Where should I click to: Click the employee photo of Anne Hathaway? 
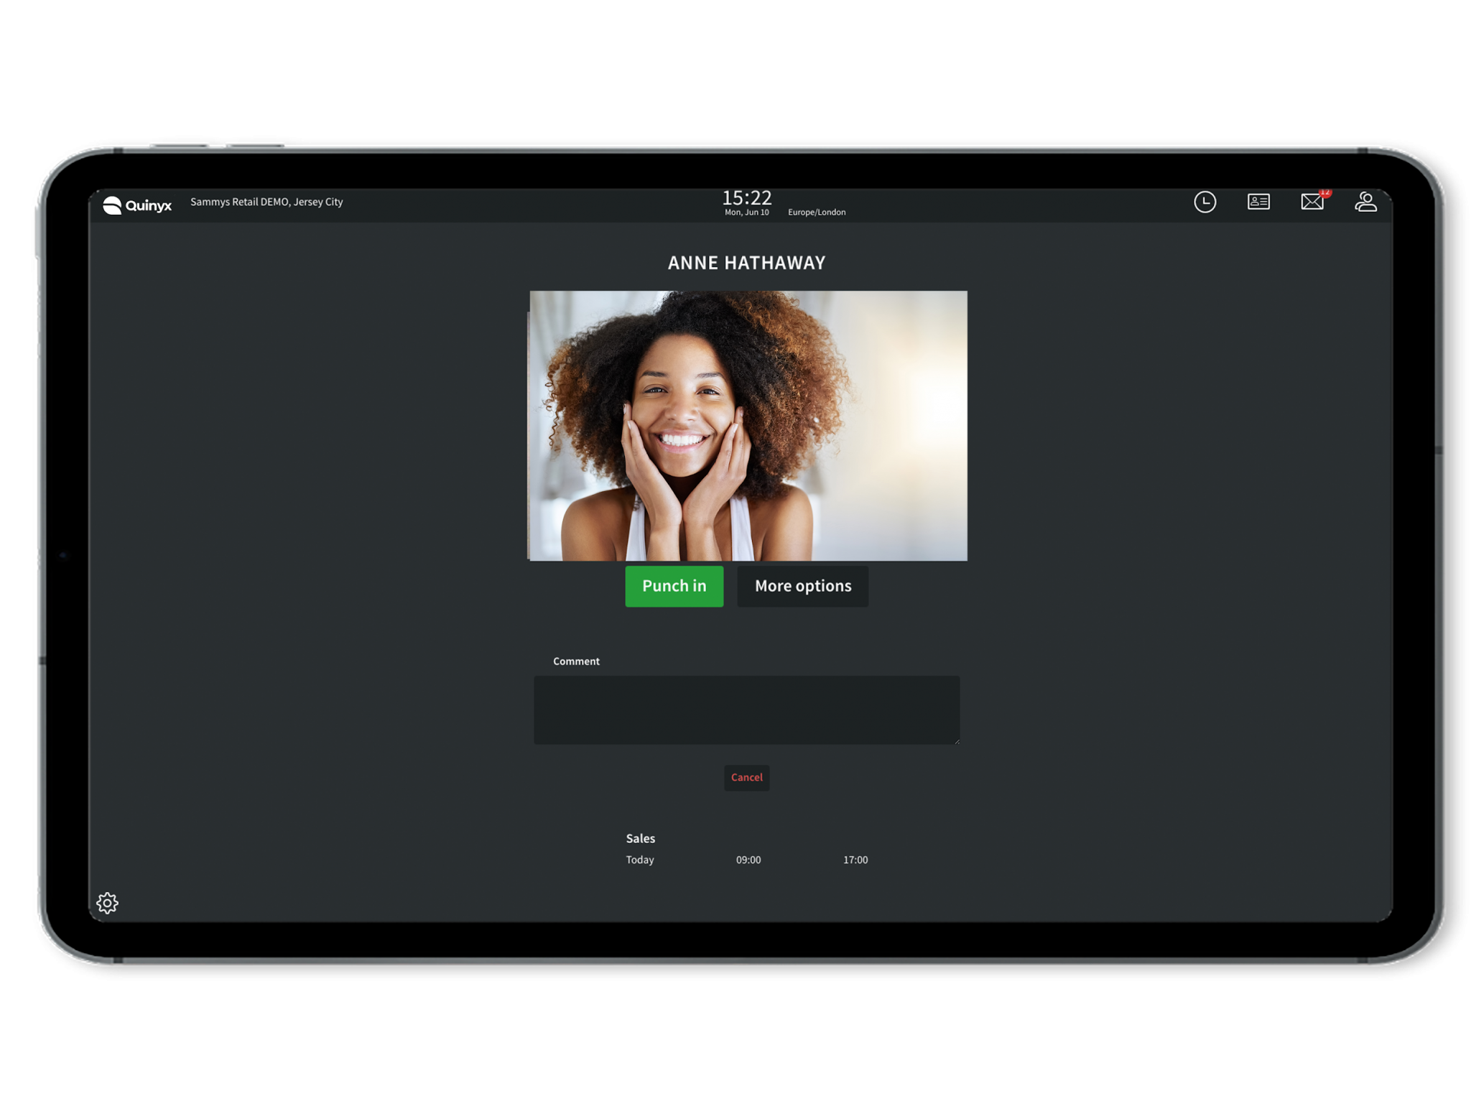[x=748, y=426]
